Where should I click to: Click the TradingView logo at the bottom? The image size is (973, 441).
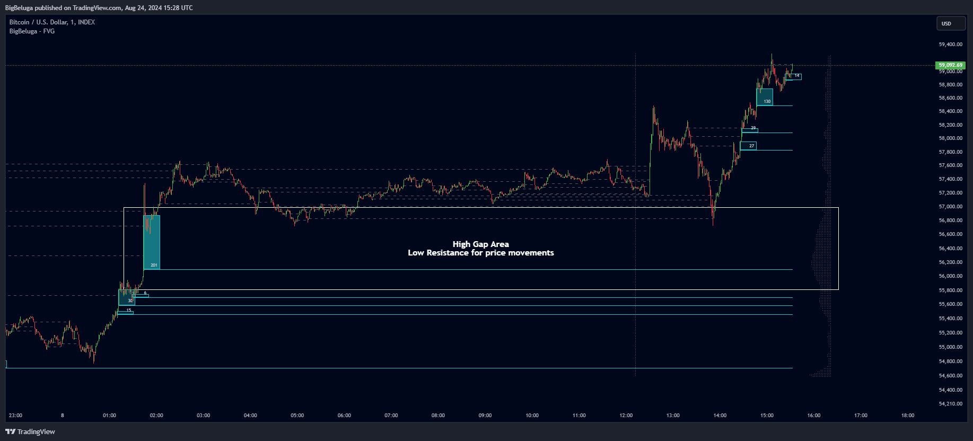[x=30, y=431]
